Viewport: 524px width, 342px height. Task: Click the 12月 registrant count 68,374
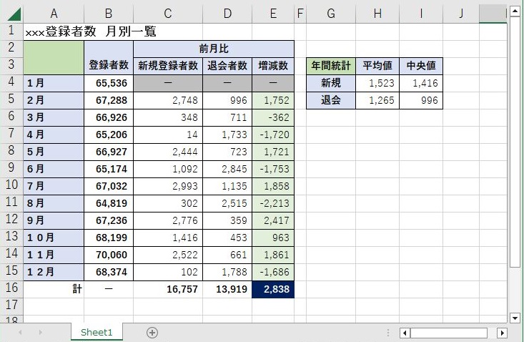(109, 272)
